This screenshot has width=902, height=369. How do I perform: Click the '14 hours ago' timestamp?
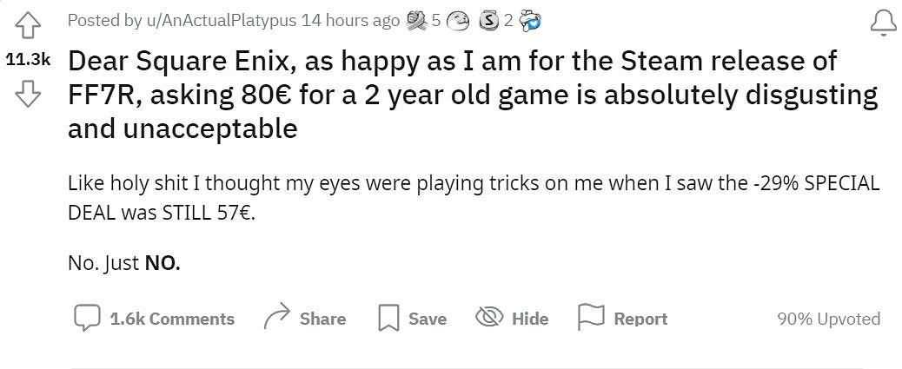pyautogui.click(x=349, y=20)
